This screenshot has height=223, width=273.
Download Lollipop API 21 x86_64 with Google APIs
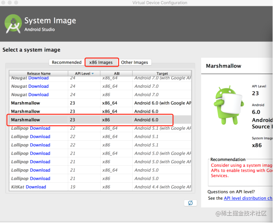[40, 153]
